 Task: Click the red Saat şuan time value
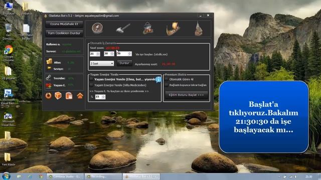click(x=112, y=48)
